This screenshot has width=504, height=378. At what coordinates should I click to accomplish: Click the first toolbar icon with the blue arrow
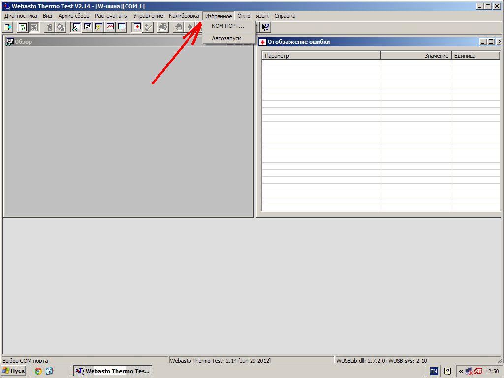point(7,27)
